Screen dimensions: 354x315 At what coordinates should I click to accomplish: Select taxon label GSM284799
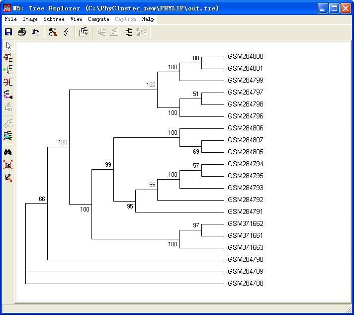point(246,80)
